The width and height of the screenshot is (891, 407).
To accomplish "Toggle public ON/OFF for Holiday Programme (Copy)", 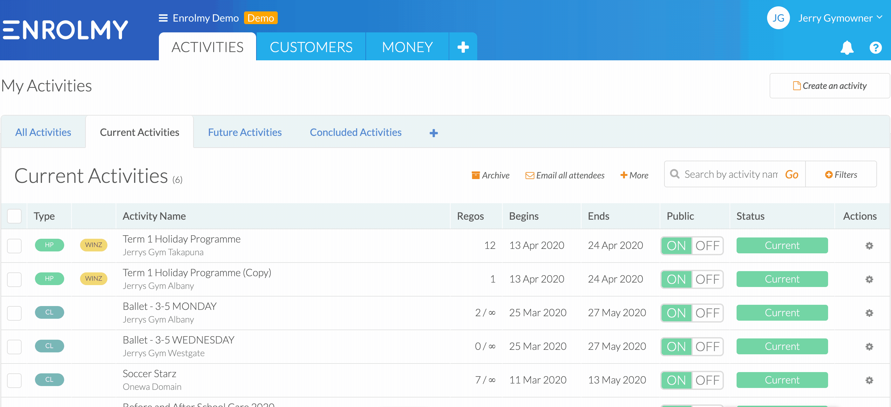I will tap(692, 279).
